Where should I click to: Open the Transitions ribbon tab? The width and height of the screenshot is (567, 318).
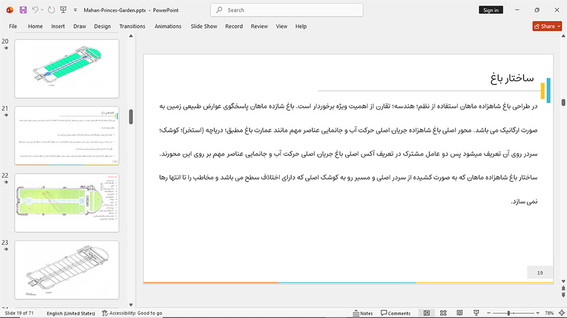click(132, 27)
